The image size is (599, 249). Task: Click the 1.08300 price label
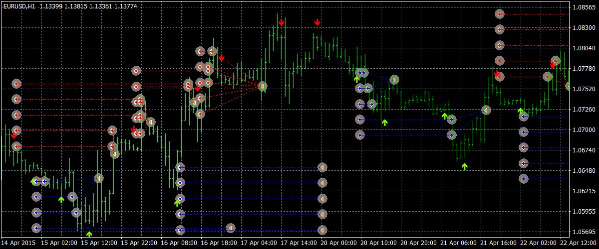584,28
